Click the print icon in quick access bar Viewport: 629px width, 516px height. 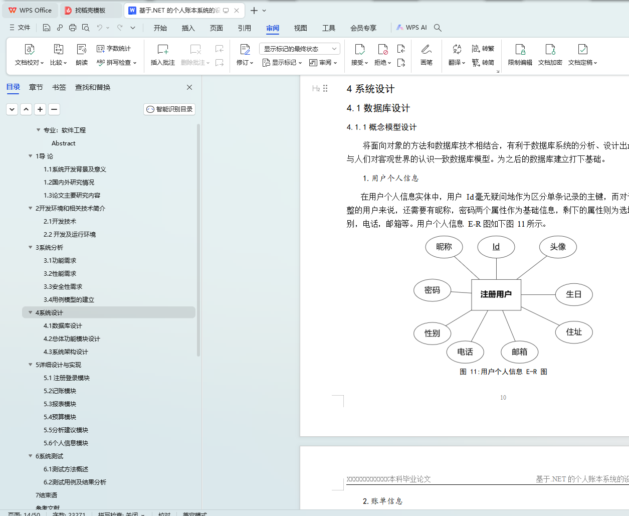point(73,28)
